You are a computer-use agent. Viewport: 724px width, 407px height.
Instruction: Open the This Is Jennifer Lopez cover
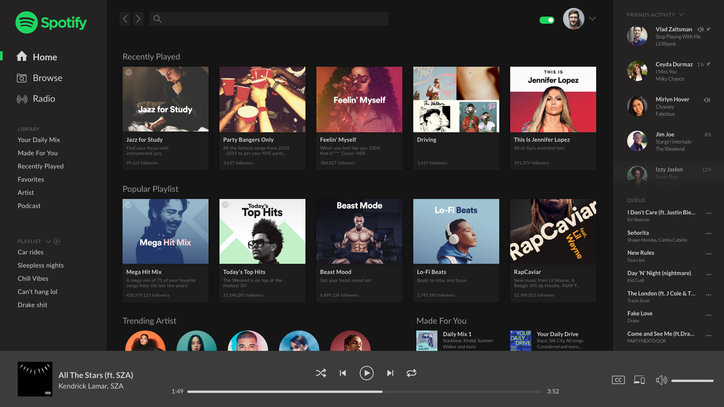(x=553, y=99)
